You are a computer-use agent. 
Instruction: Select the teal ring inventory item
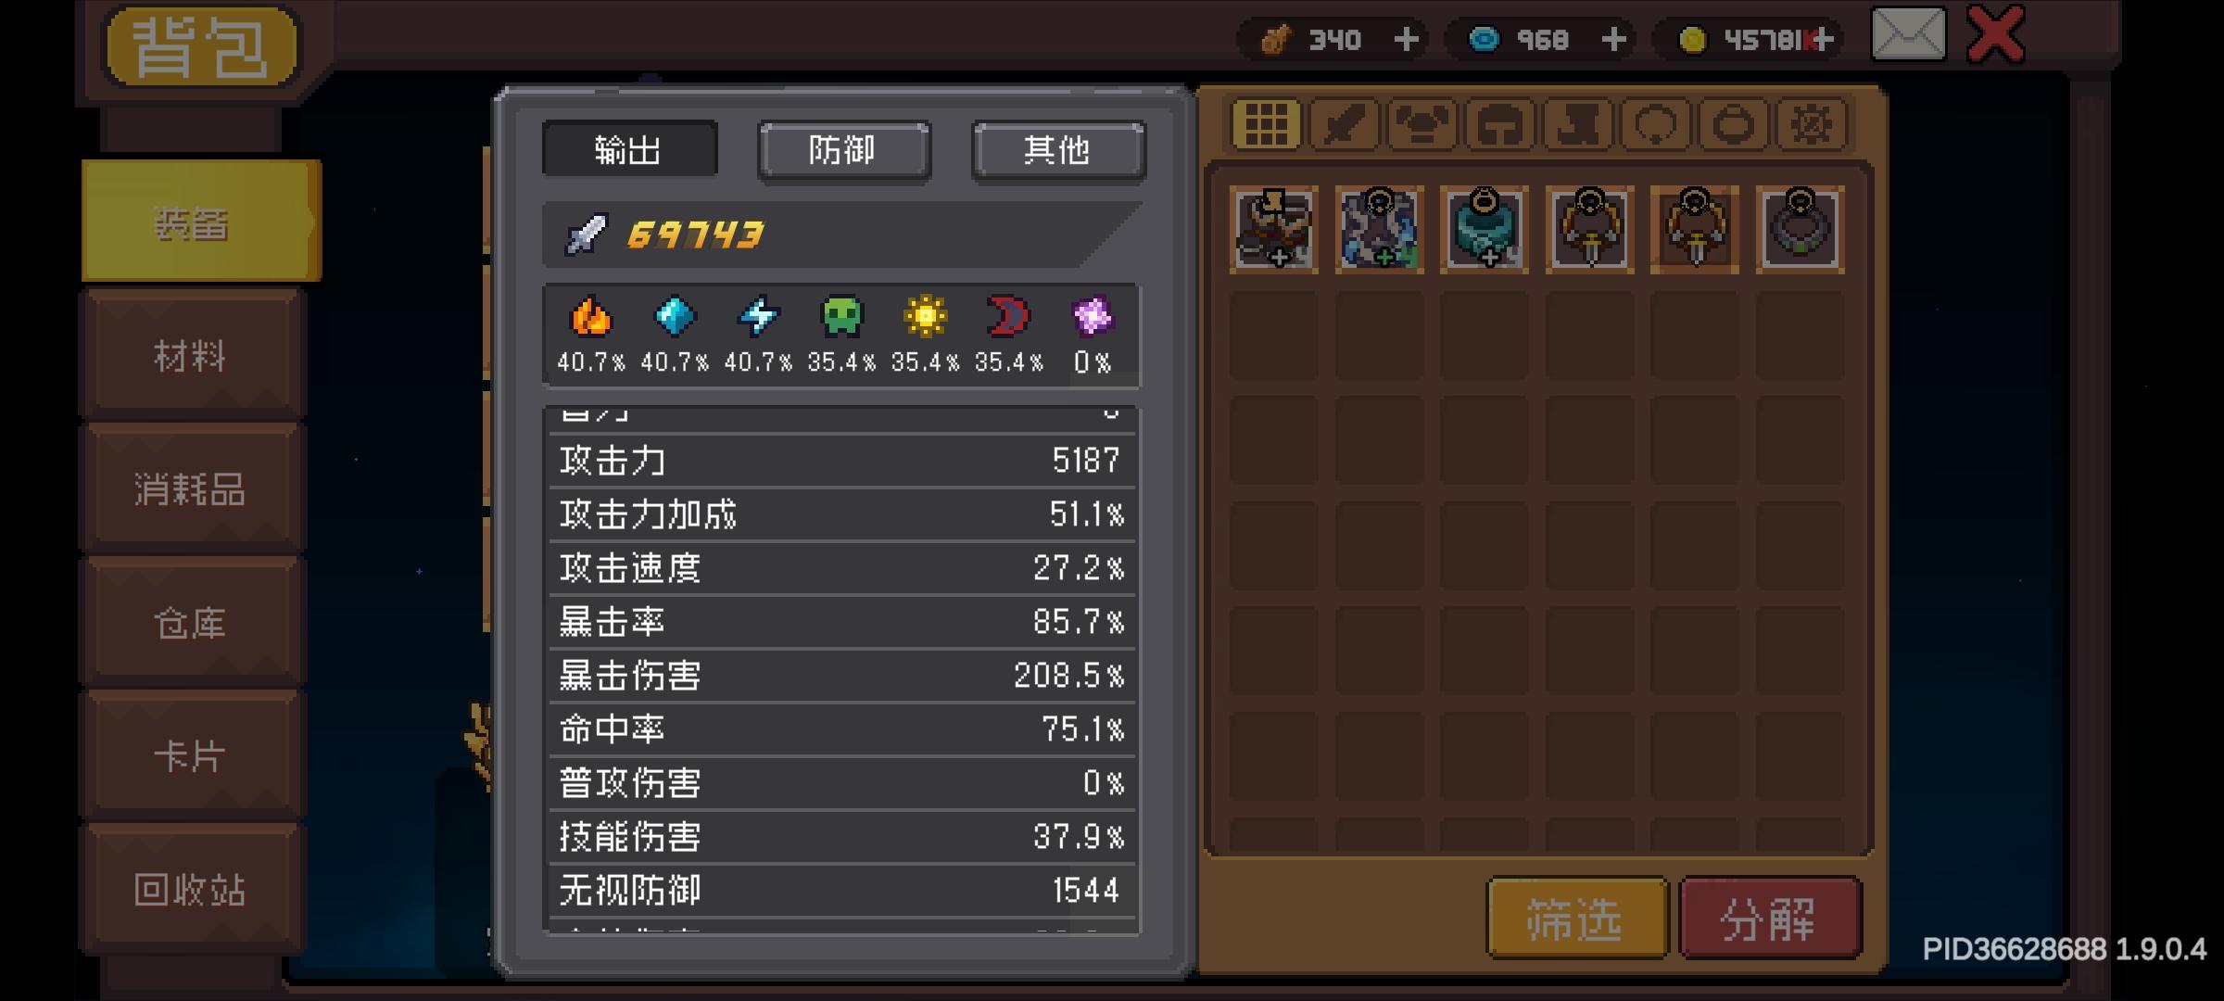coord(1485,229)
